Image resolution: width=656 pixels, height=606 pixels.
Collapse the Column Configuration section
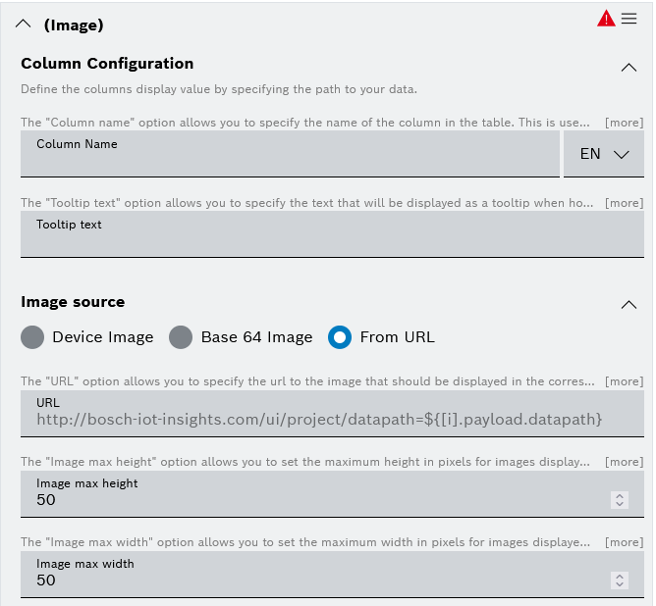pos(629,68)
